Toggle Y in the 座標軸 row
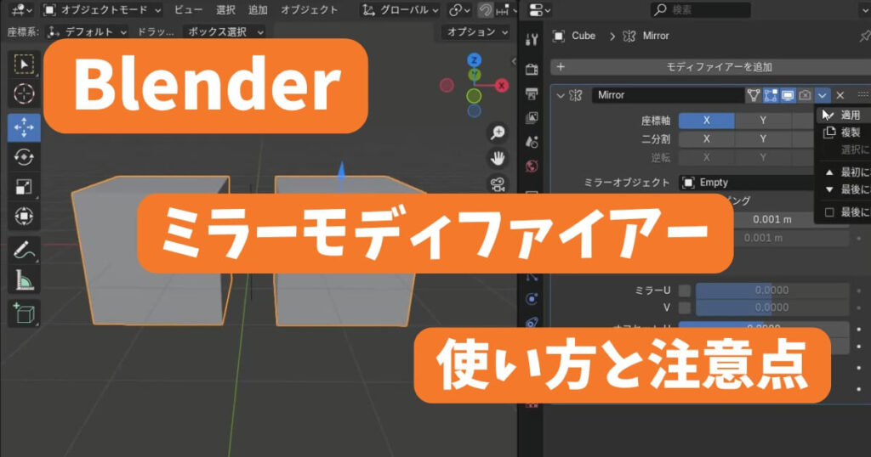Viewport: 871px width, 457px height. (x=763, y=121)
